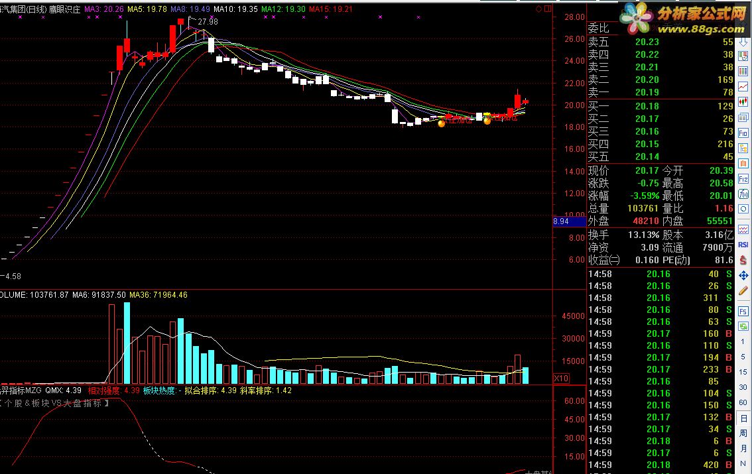The height and width of the screenshot is (474, 752).
Task: Select the N custom period
Action: [743, 463]
